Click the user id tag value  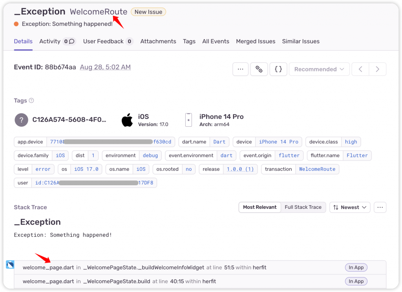[94, 183]
